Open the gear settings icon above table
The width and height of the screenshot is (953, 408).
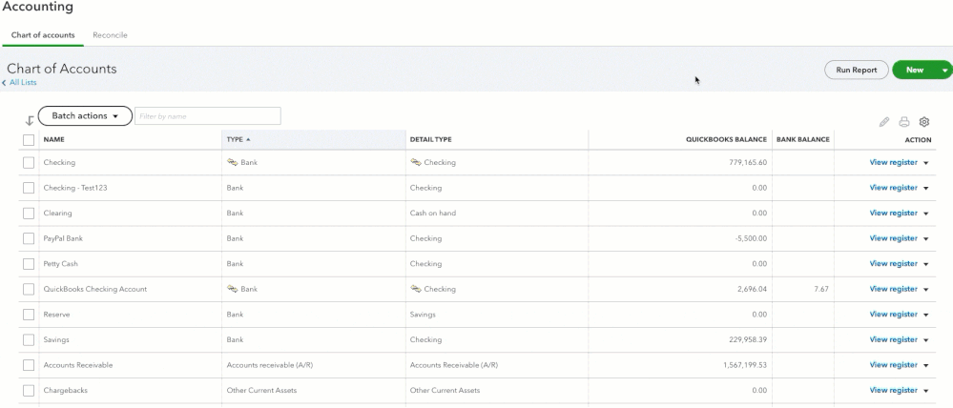click(924, 122)
